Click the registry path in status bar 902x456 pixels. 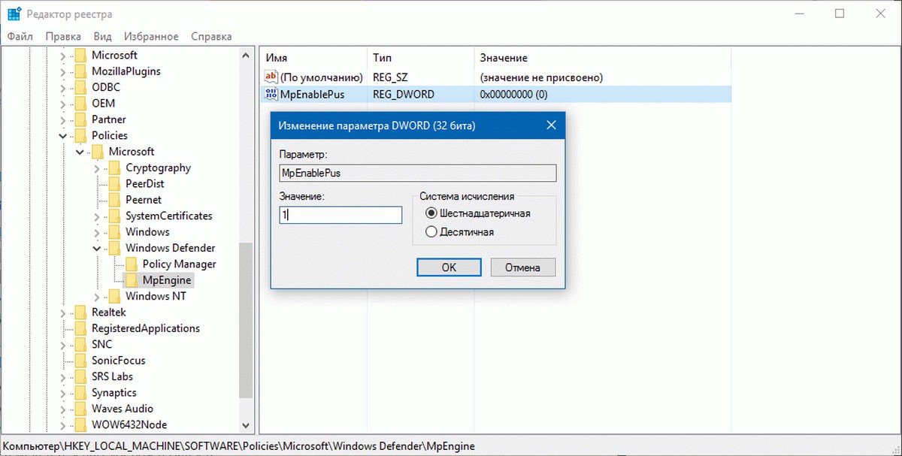[239, 446]
